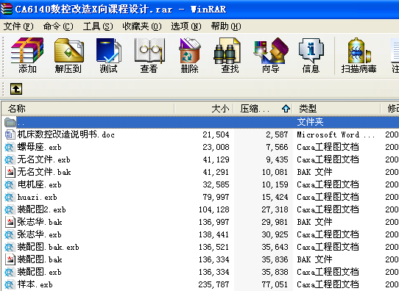
Task: Click the file icon beside 装配图.bak
Action: point(10,259)
